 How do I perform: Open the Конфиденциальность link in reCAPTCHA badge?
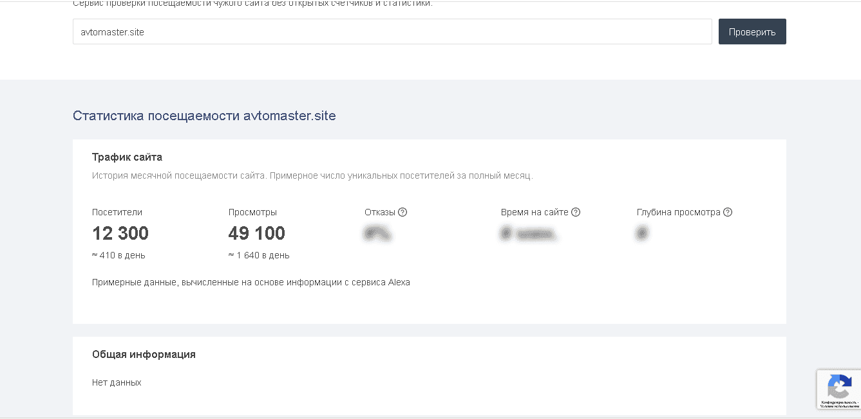837,402
